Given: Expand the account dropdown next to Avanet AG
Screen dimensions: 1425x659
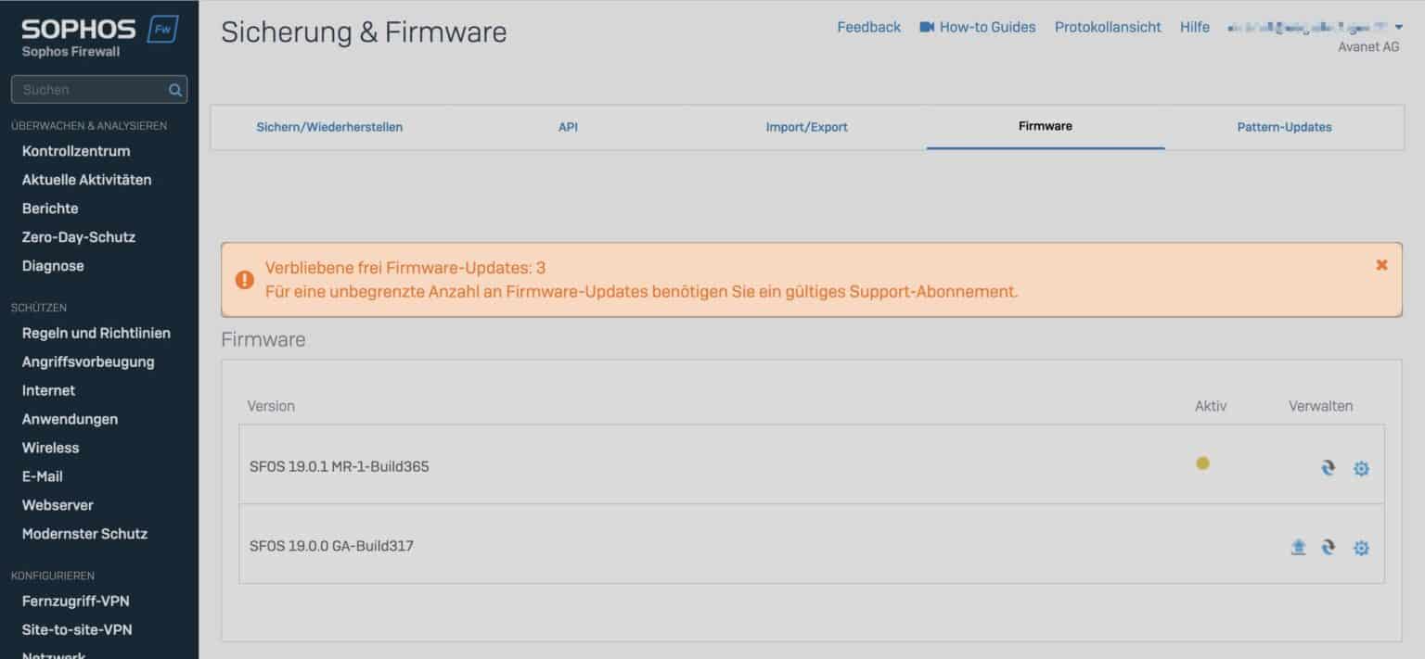Looking at the screenshot, I should [1402, 27].
